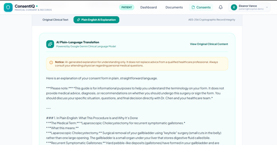
Task: Click the 'Here is an explanation' intro sentence
Action: click(x=102, y=78)
